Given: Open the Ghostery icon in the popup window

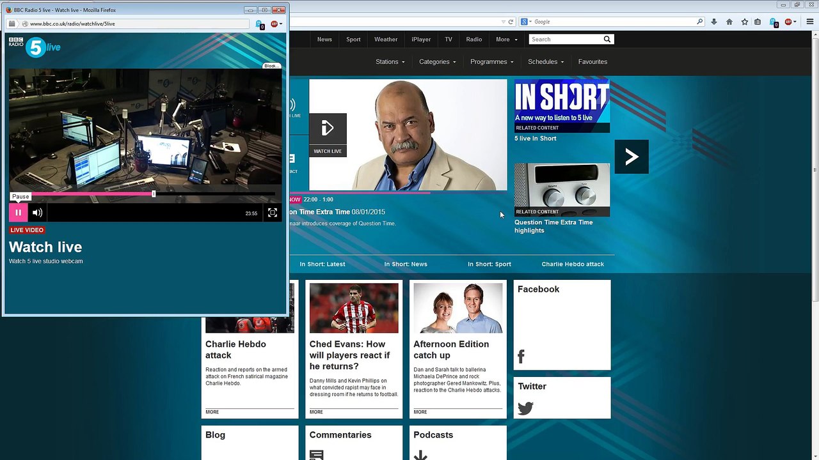Looking at the screenshot, I should tap(260, 24).
